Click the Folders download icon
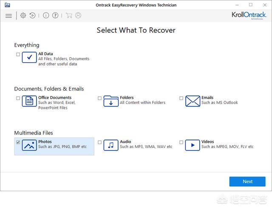 [x=111, y=101]
